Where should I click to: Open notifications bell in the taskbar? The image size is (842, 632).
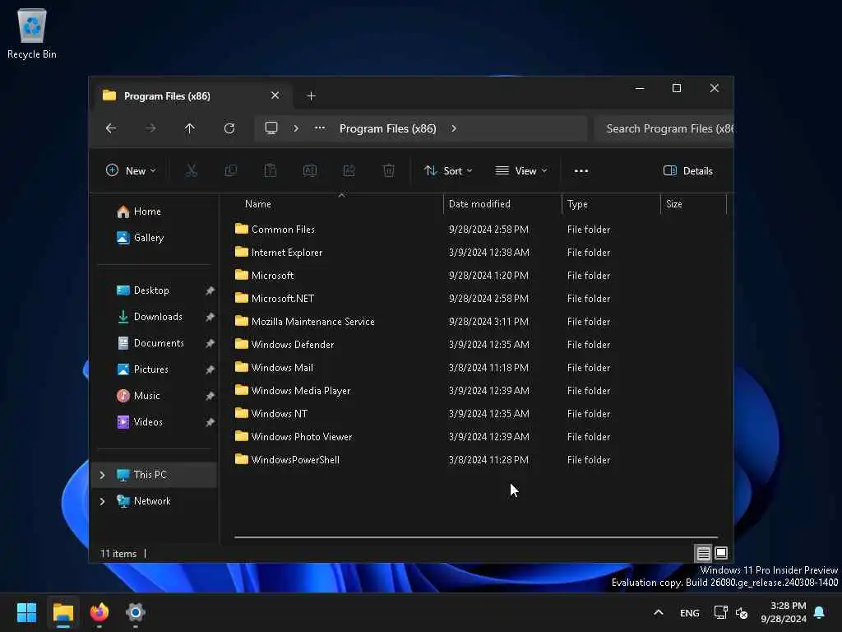tap(820, 612)
